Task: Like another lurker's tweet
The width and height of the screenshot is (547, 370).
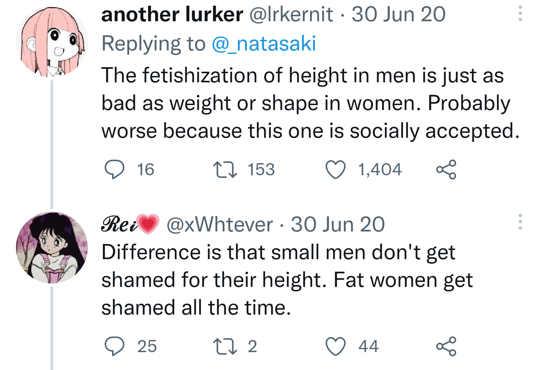Action: (x=336, y=170)
